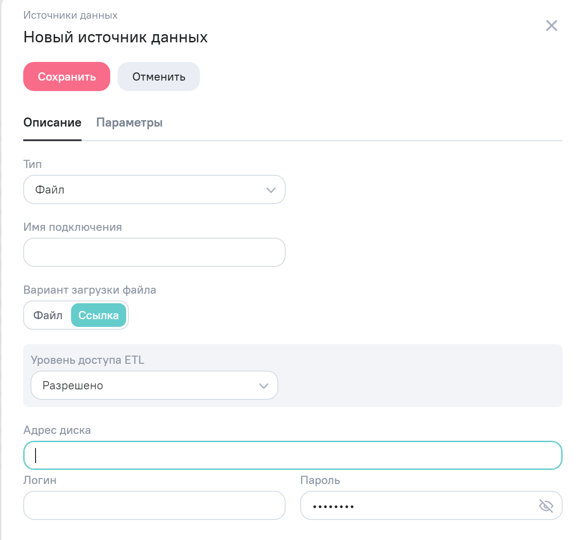
Task: Click the Адрес диска input field
Action: [293, 455]
